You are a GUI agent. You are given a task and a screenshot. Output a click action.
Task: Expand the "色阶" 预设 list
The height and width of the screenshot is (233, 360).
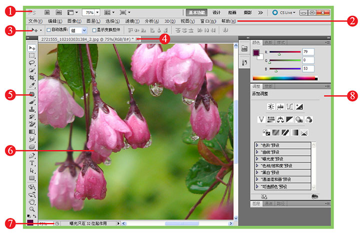pyautogui.click(x=257, y=145)
